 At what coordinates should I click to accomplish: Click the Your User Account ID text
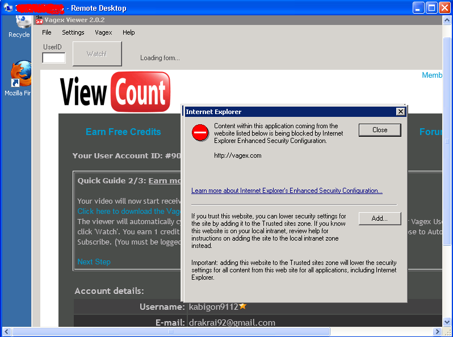click(x=127, y=155)
